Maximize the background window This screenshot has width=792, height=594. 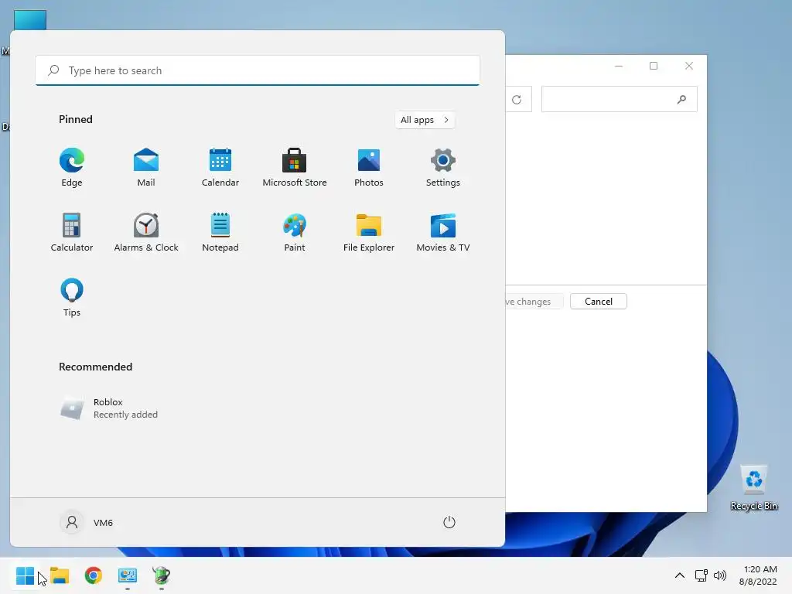click(x=654, y=66)
